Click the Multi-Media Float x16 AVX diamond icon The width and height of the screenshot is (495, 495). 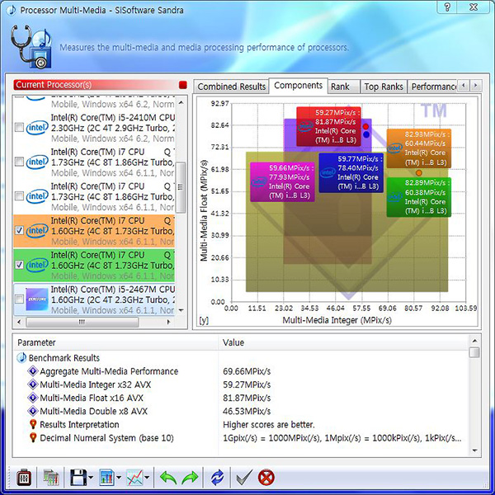(33, 398)
